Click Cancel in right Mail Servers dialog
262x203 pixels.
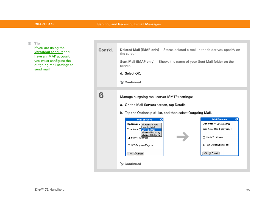click(215, 153)
